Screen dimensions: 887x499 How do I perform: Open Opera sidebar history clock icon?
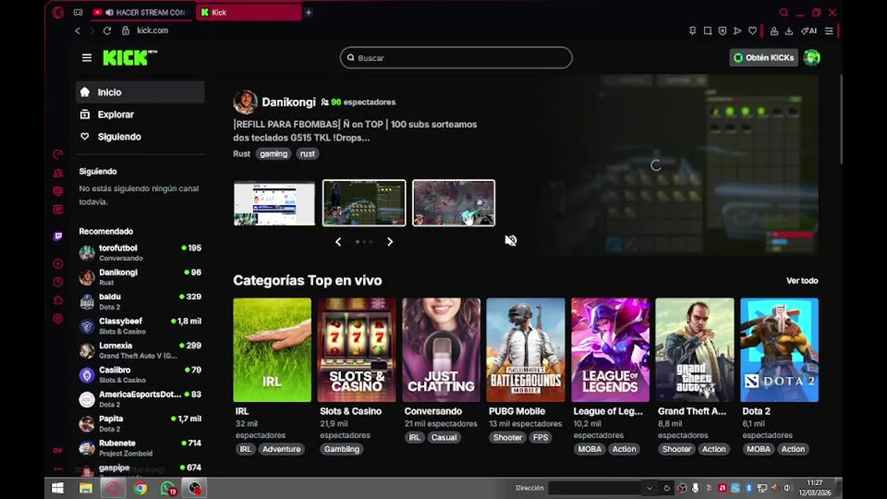[58, 282]
